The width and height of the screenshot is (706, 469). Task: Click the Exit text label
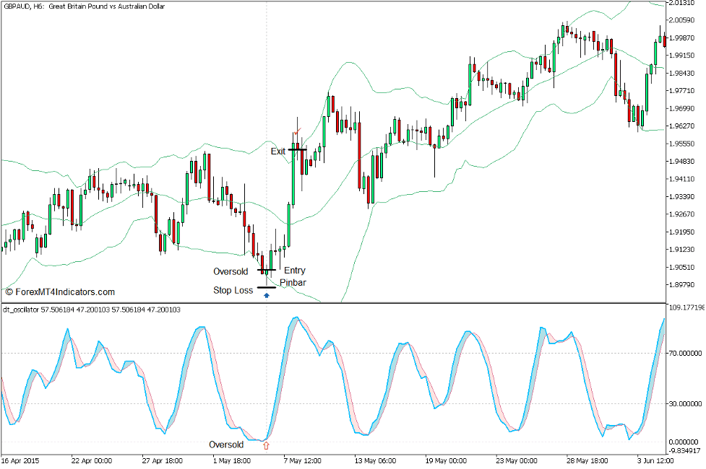click(x=278, y=152)
